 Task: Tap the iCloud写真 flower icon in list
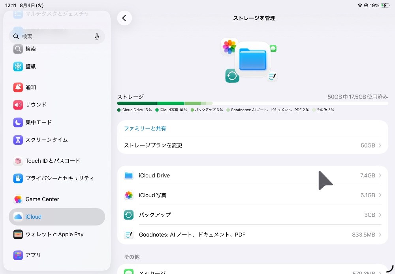click(x=129, y=195)
